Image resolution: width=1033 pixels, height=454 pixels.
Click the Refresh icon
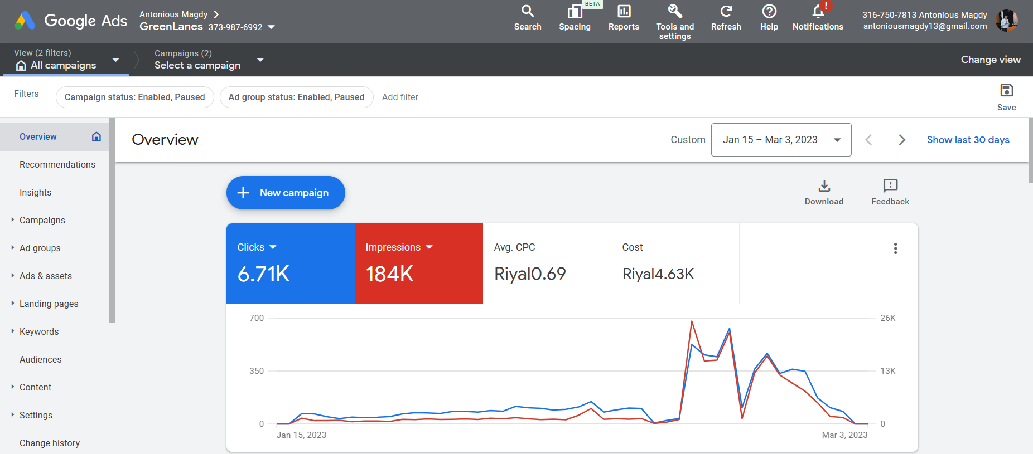tap(726, 12)
